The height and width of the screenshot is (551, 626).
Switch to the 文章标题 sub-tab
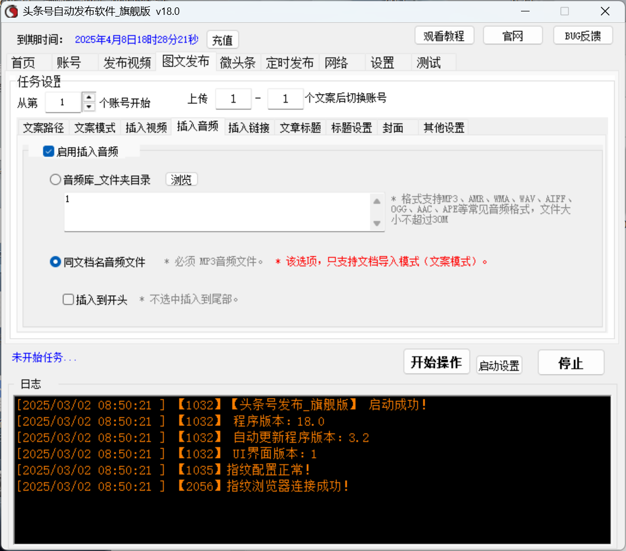point(300,128)
